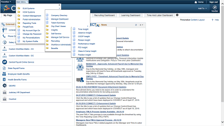Select Class & Comp Insight
The width and height of the screenshot is (224, 126).
(87, 51)
